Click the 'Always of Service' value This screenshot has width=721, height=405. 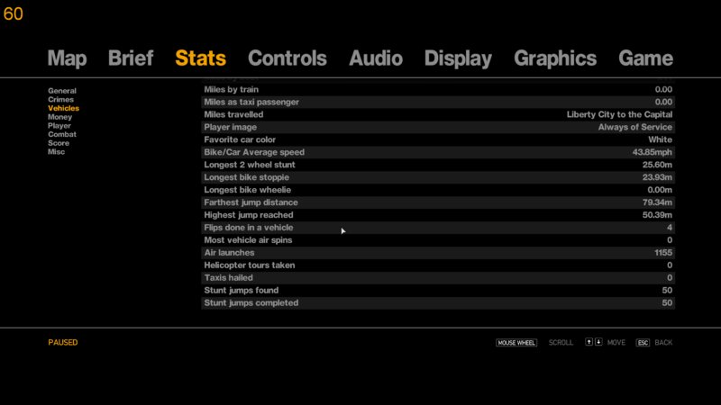[x=635, y=127]
